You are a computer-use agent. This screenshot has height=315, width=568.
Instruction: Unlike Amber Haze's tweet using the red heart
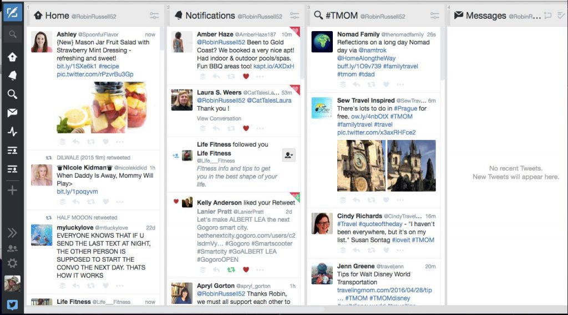click(x=246, y=77)
